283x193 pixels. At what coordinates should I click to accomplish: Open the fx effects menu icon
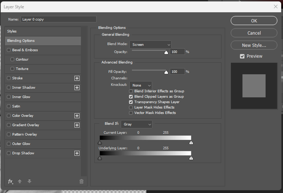click(x=10, y=181)
